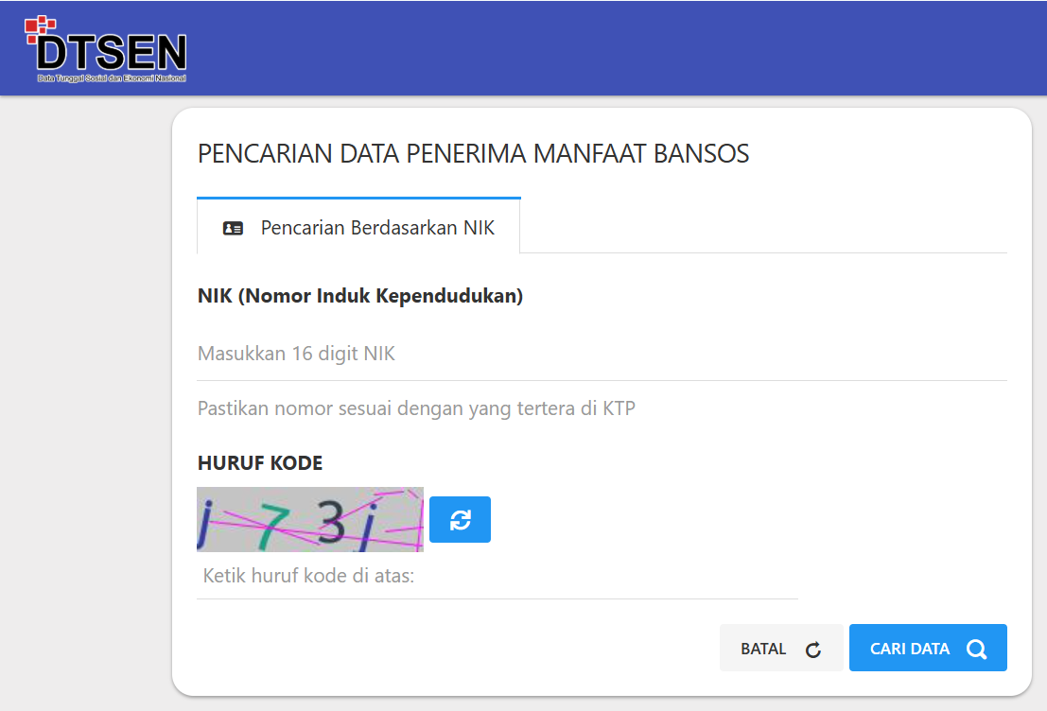Image resolution: width=1047 pixels, height=711 pixels.
Task: Click the CARI DATA button
Action: point(928,648)
